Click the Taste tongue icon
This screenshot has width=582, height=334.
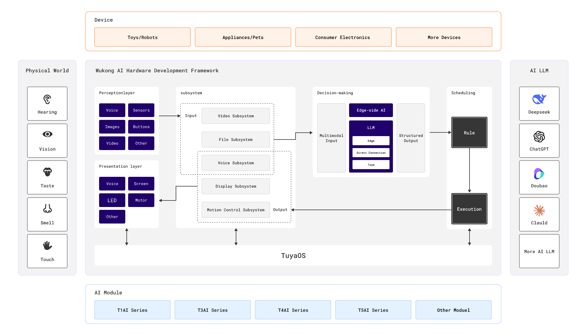[x=47, y=172]
